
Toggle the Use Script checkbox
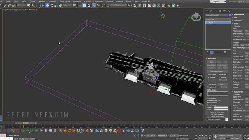[209, 84]
